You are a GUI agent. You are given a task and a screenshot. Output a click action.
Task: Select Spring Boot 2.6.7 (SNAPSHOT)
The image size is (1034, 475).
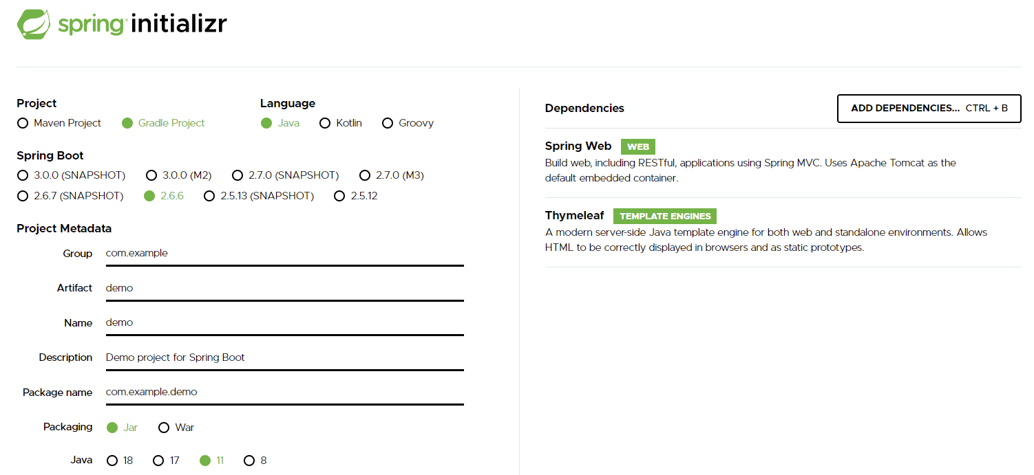[23, 196]
